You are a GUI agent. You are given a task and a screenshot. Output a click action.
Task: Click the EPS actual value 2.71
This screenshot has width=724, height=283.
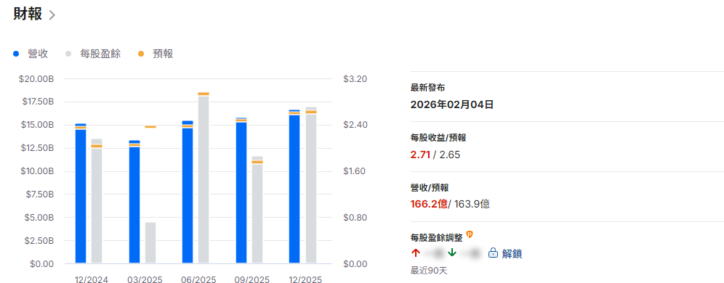(x=420, y=155)
